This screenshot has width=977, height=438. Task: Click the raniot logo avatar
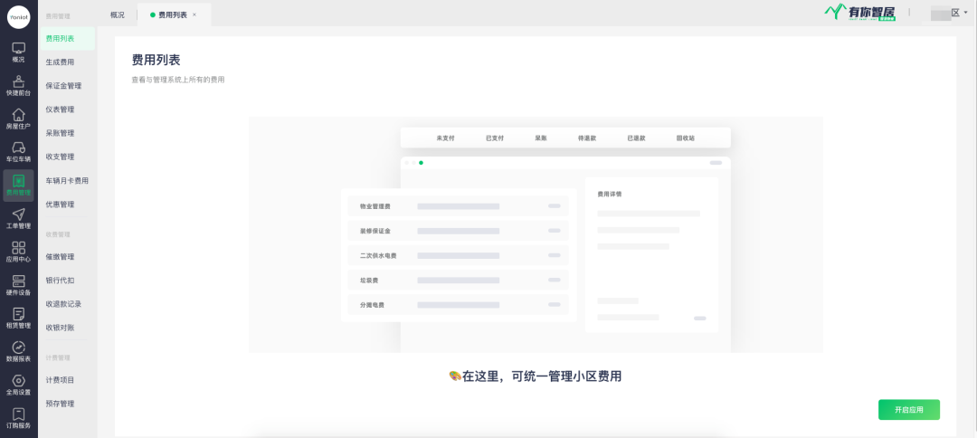pyautogui.click(x=18, y=18)
